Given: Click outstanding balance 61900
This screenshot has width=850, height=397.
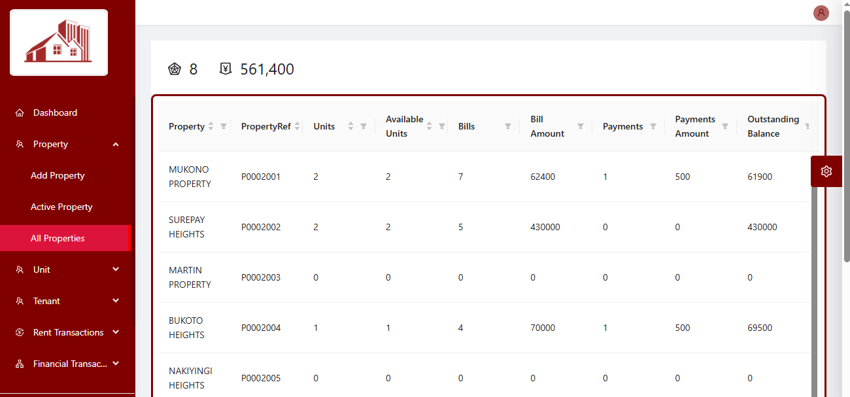Looking at the screenshot, I should 760,177.
